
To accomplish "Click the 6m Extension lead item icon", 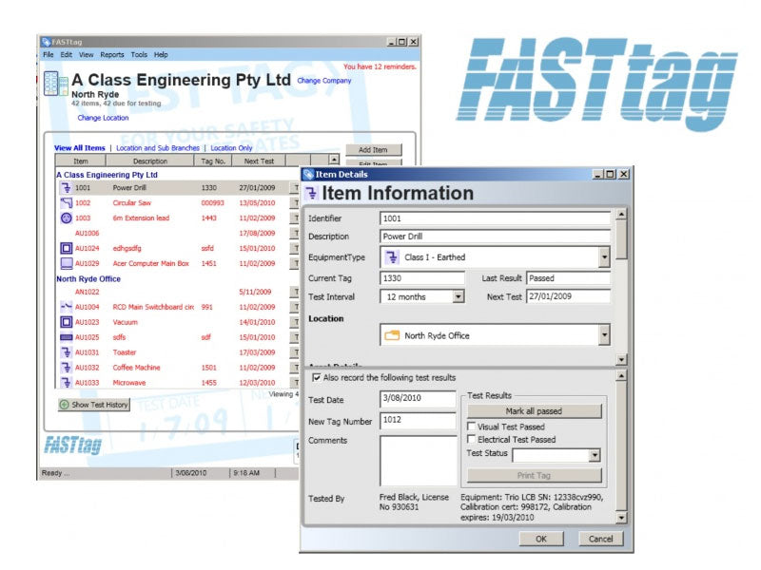I will click(x=68, y=218).
